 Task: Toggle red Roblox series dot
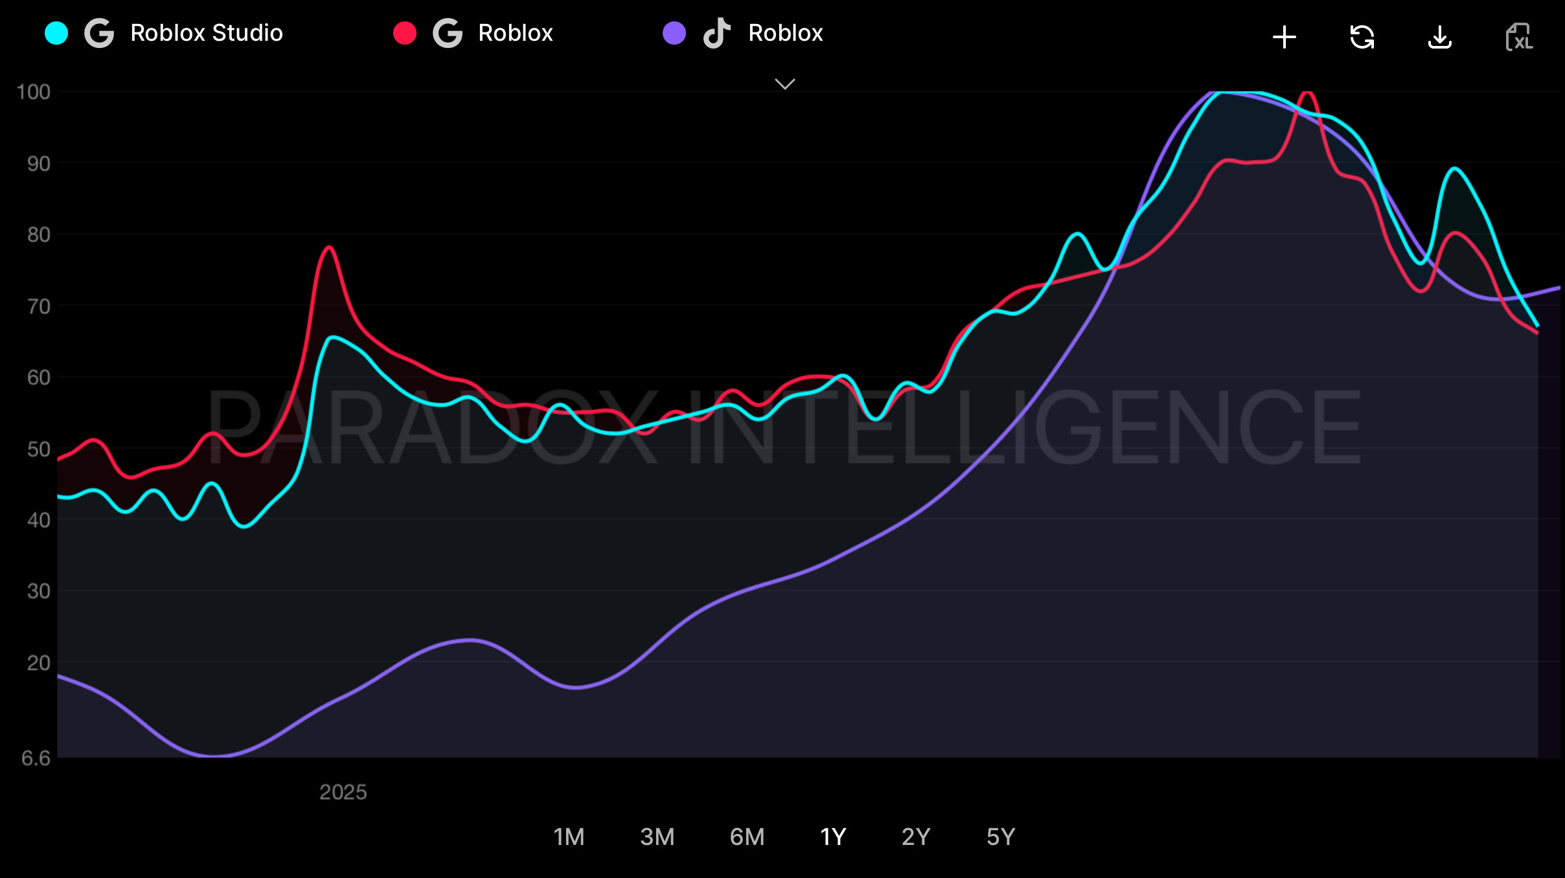pos(405,33)
